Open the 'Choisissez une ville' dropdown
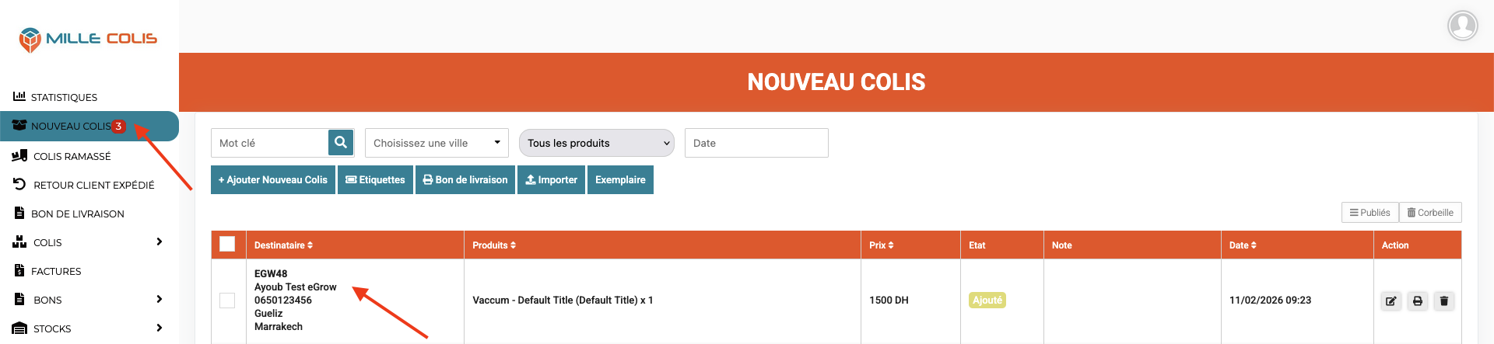1494x344 pixels. pos(437,143)
